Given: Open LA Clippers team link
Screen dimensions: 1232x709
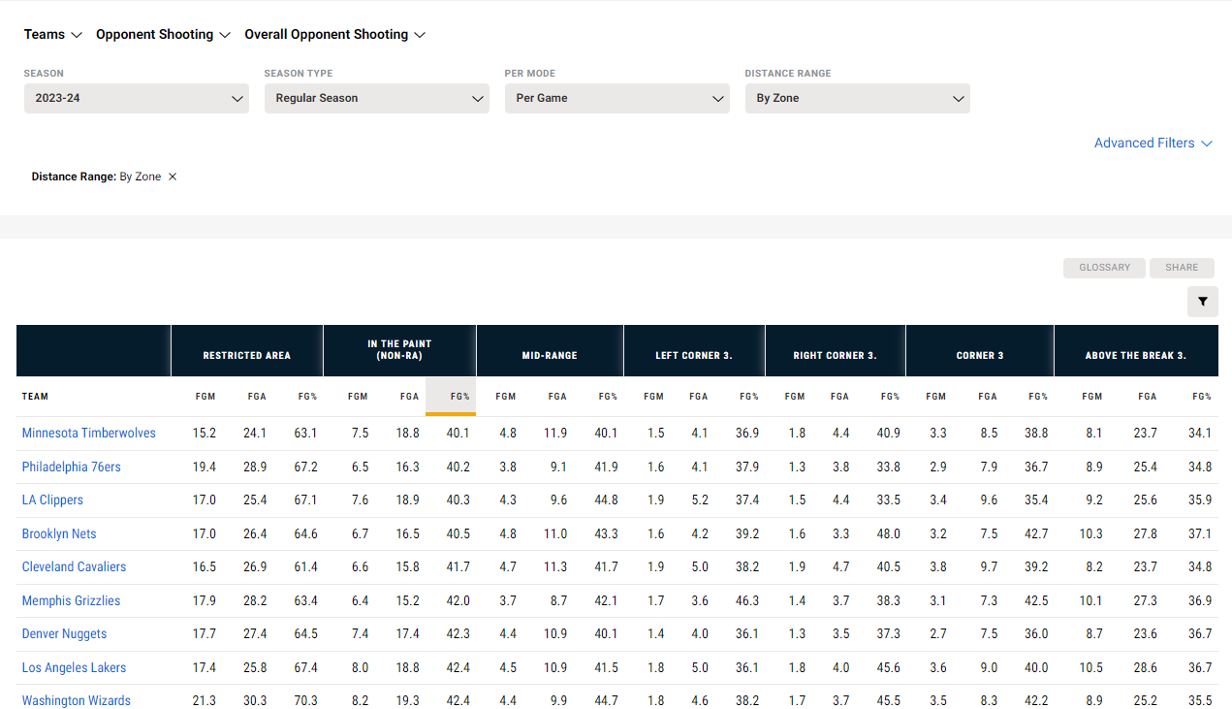Looking at the screenshot, I should pyautogui.click(x=53, y=500).
